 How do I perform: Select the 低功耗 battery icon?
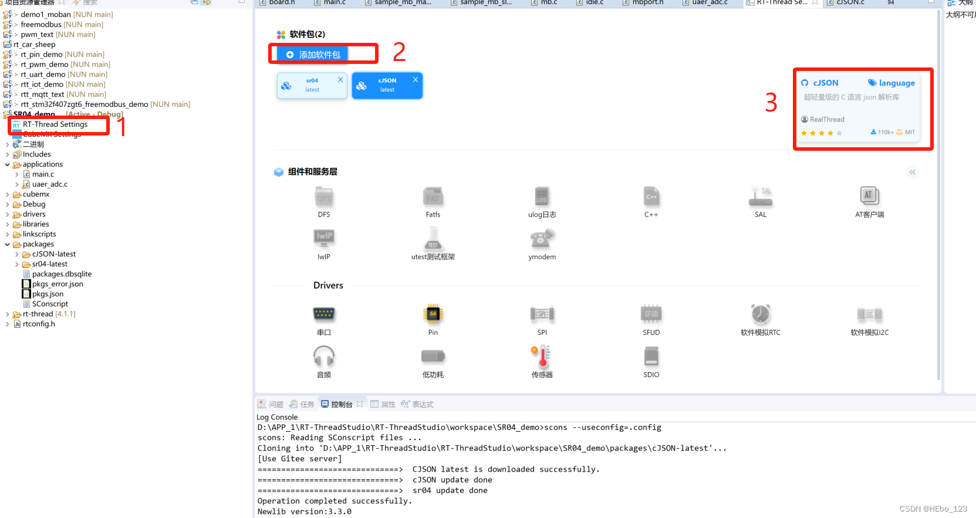tap(433, 356)
